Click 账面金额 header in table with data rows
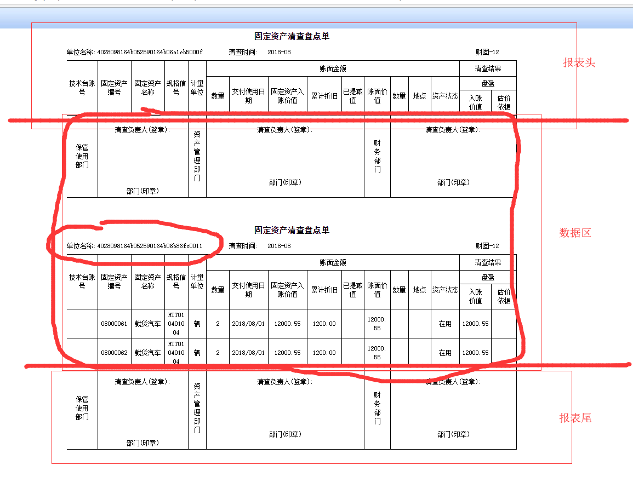The height and width of the screenshot is (494, 633). point(333,262)
